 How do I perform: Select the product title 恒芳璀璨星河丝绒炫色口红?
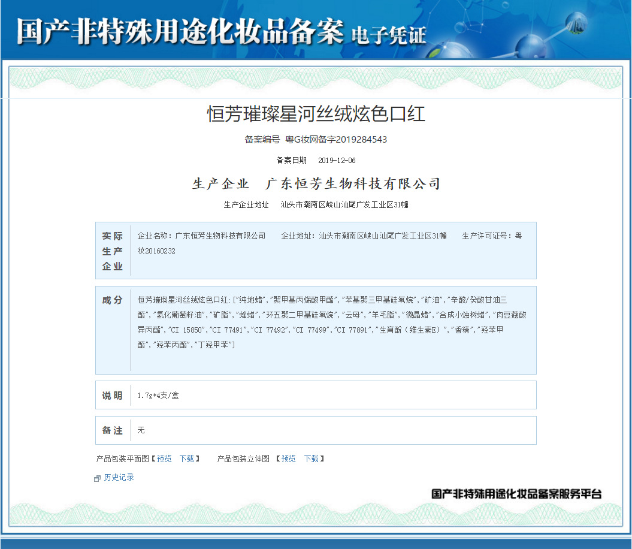point(316,114)
